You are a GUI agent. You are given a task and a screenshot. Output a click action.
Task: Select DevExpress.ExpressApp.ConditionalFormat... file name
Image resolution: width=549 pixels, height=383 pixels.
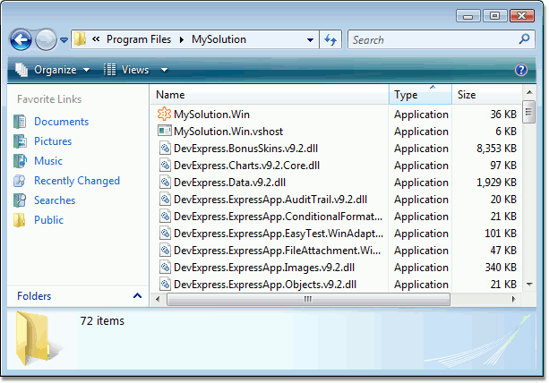[x=278, y=217]
